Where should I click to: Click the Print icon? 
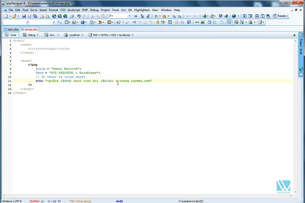(72, 16)
